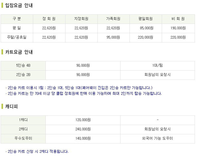Click 회원님의 요청시 in the 2캐디 row
Viewport: 203px width, 157px height.
[158, 129]
